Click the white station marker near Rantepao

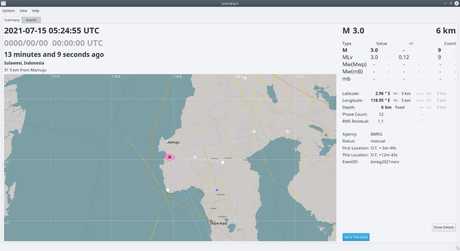(x=223, y=162)
